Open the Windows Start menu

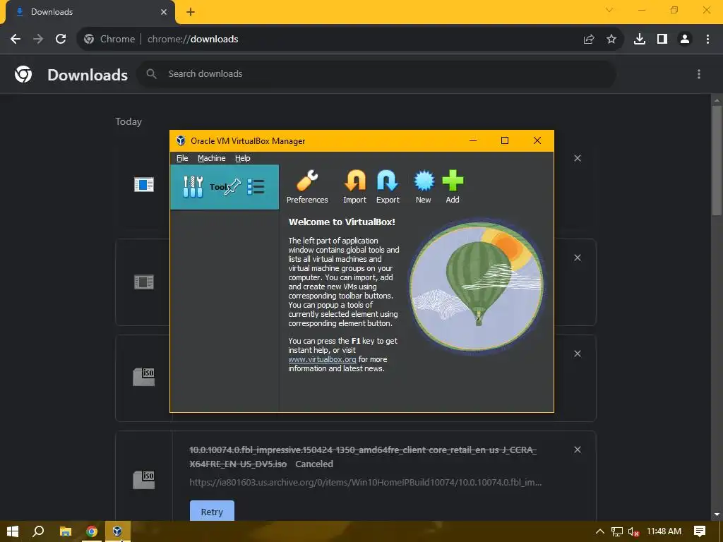(x=13, y=531)
